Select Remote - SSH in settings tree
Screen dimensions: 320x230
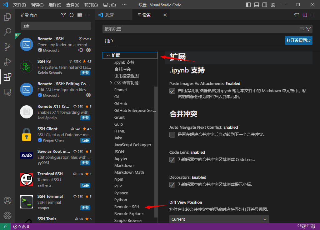point(127,207)
